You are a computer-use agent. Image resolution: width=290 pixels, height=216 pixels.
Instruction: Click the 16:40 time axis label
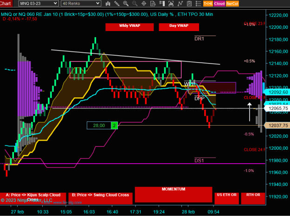112,212
